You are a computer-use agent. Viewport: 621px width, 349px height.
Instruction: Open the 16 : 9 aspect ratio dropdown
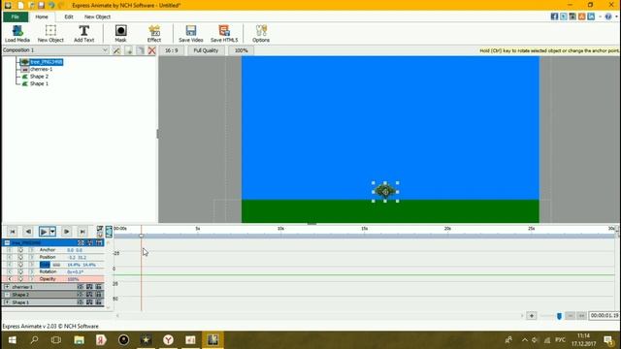[172, 50]
